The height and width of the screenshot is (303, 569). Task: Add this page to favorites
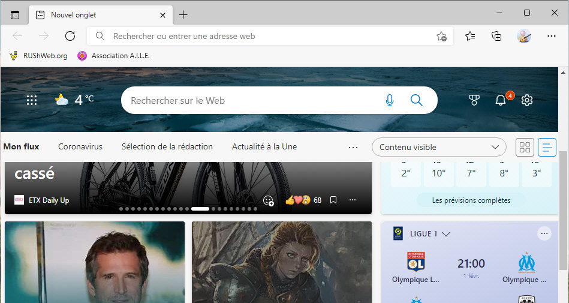click(441, 36)
